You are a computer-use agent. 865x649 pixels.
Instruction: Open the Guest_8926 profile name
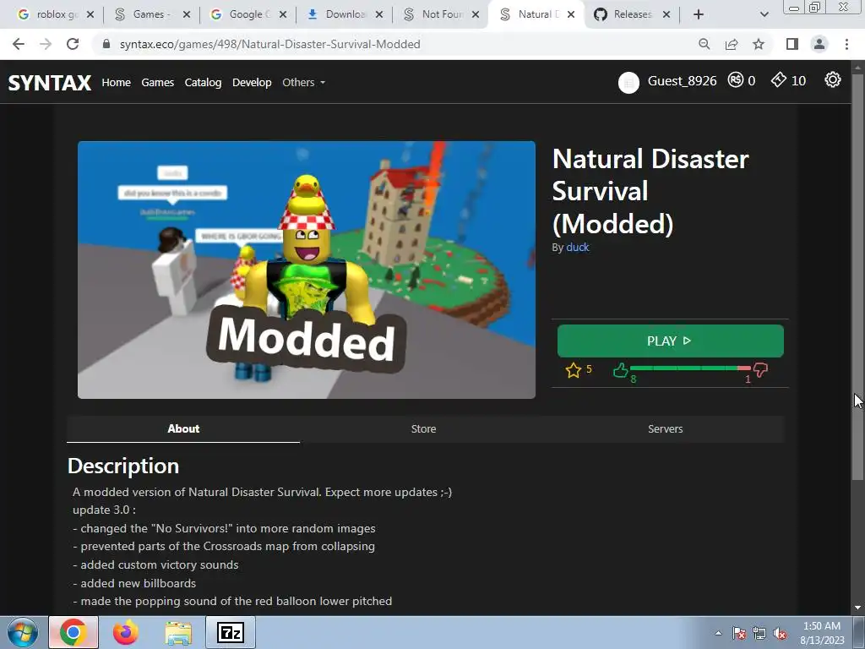click(x=682, y=81)
